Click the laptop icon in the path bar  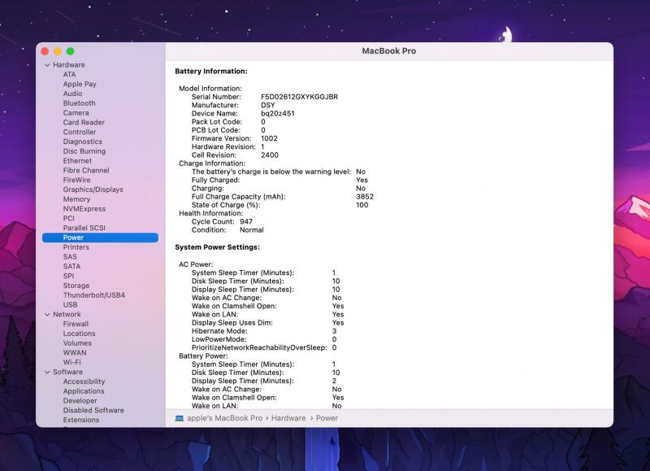pyautogui.click(x=179, y=418)
